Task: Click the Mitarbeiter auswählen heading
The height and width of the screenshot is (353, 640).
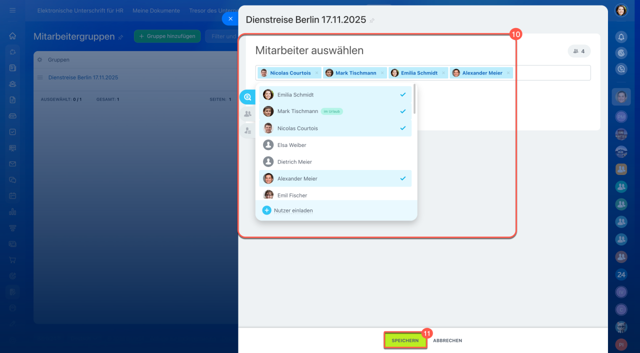Action: (x=309, y=50)
